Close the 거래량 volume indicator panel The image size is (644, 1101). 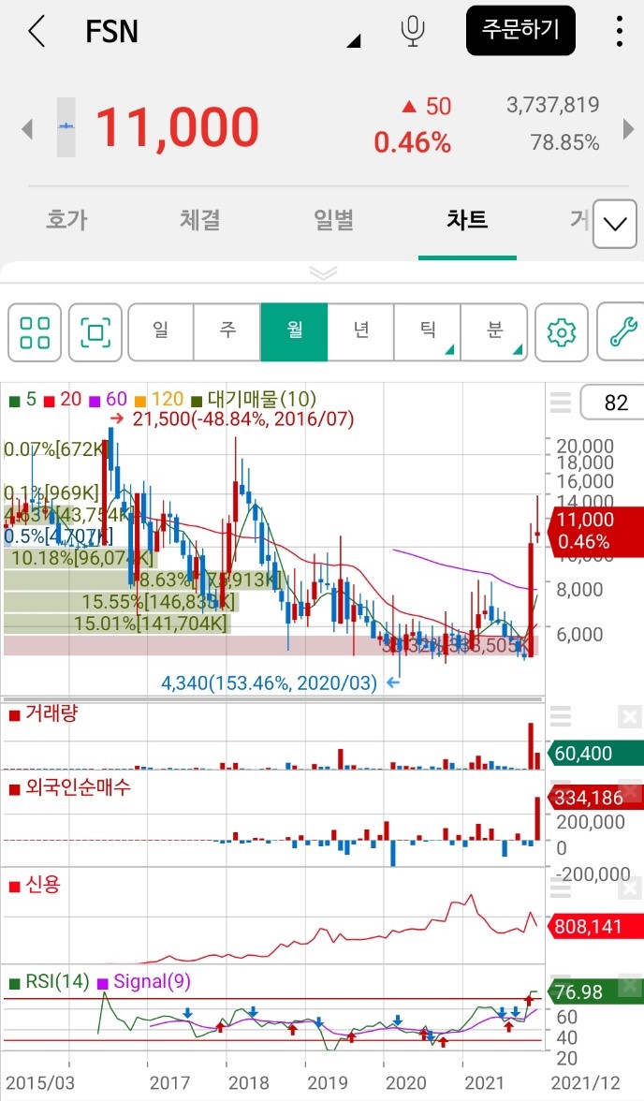tap(629, 717)
